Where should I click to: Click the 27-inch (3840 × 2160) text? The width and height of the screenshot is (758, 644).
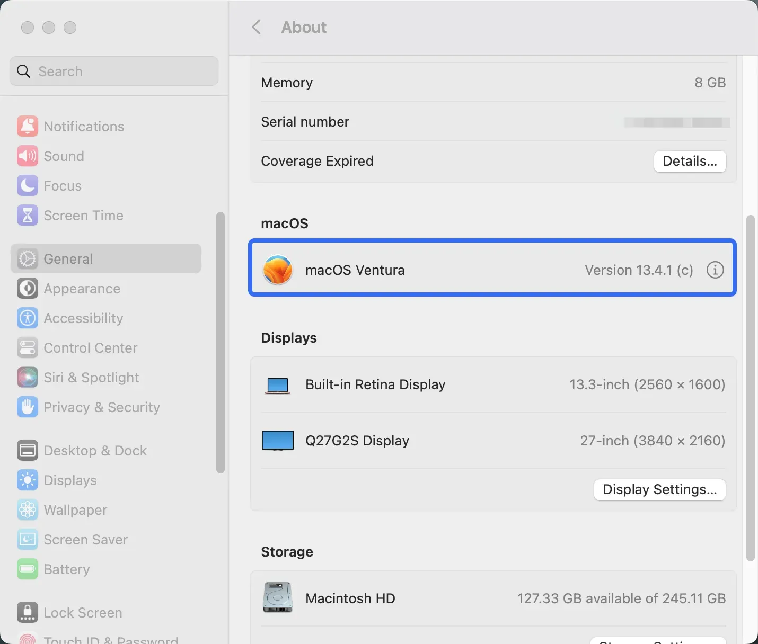click(x=653, y=441)
